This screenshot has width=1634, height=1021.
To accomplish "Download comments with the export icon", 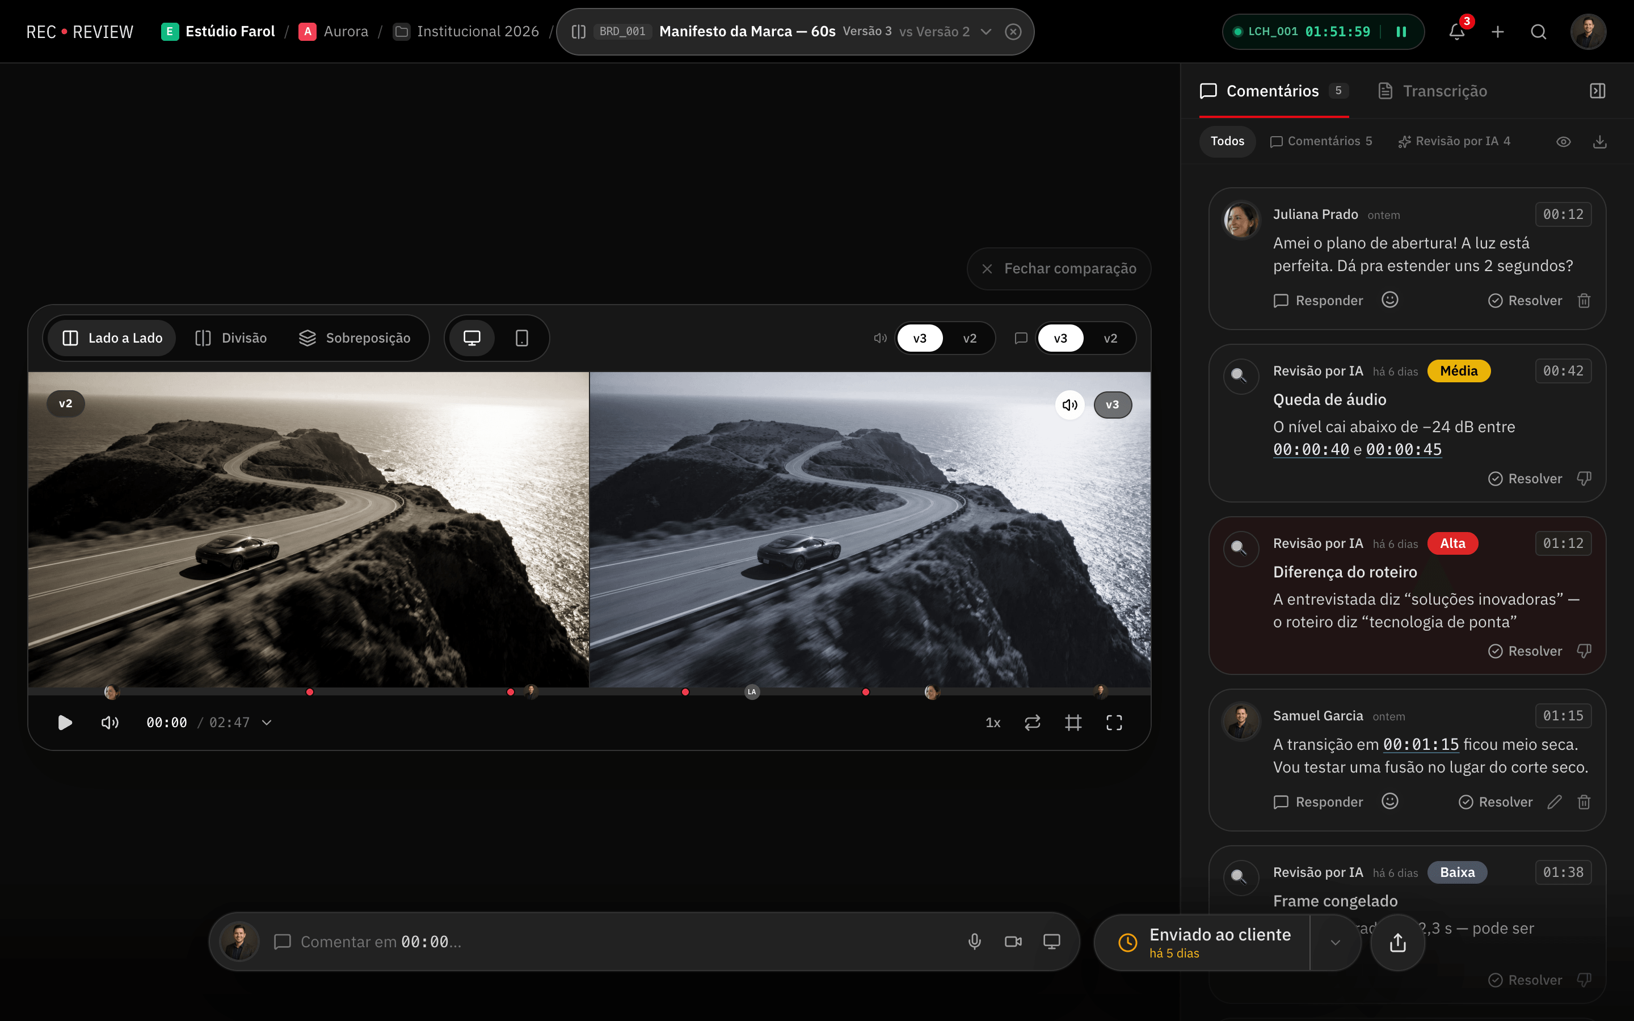I will pos(1599,142).
